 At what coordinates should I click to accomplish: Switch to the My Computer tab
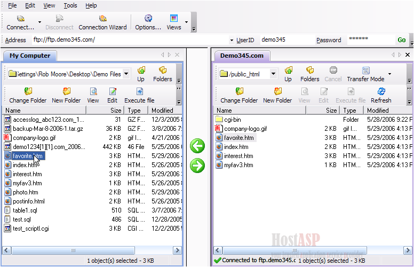pos(30,56)
